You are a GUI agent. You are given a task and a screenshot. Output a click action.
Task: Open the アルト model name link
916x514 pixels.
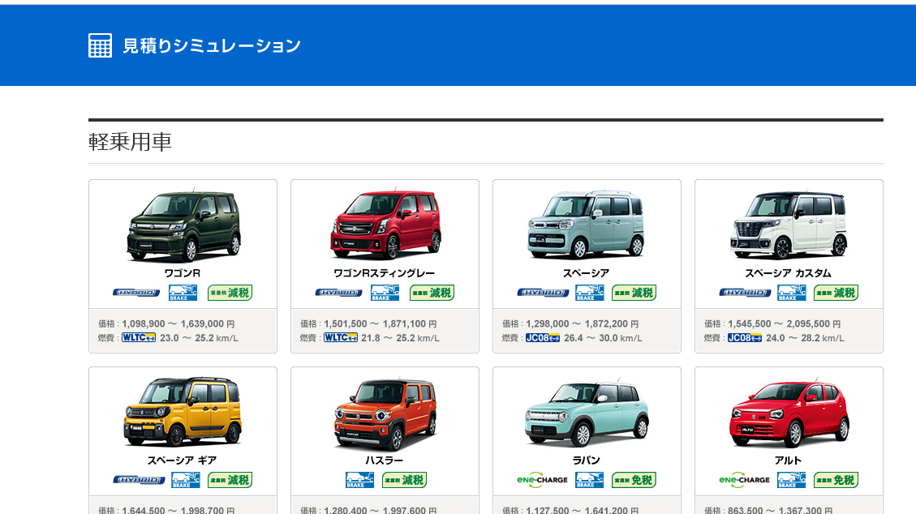[788, 460]
